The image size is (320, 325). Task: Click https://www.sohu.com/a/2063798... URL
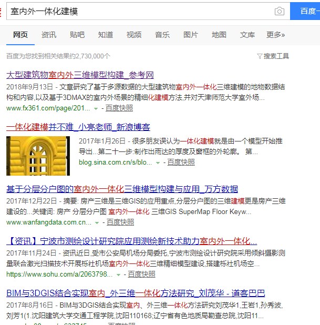[x=59, y=274]
